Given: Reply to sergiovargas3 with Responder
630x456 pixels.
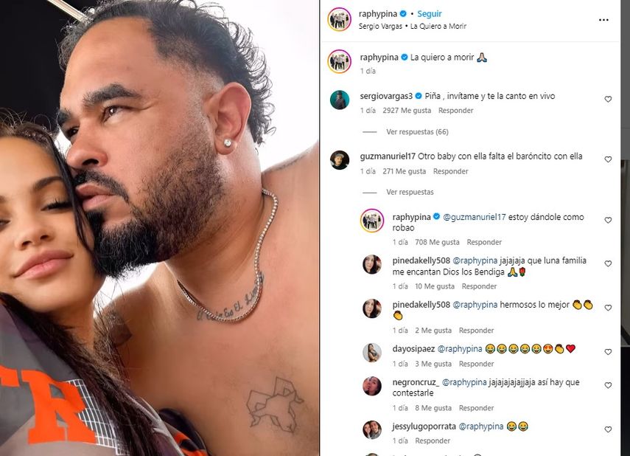Looking at the screenshot, I should tap(455, 110).
